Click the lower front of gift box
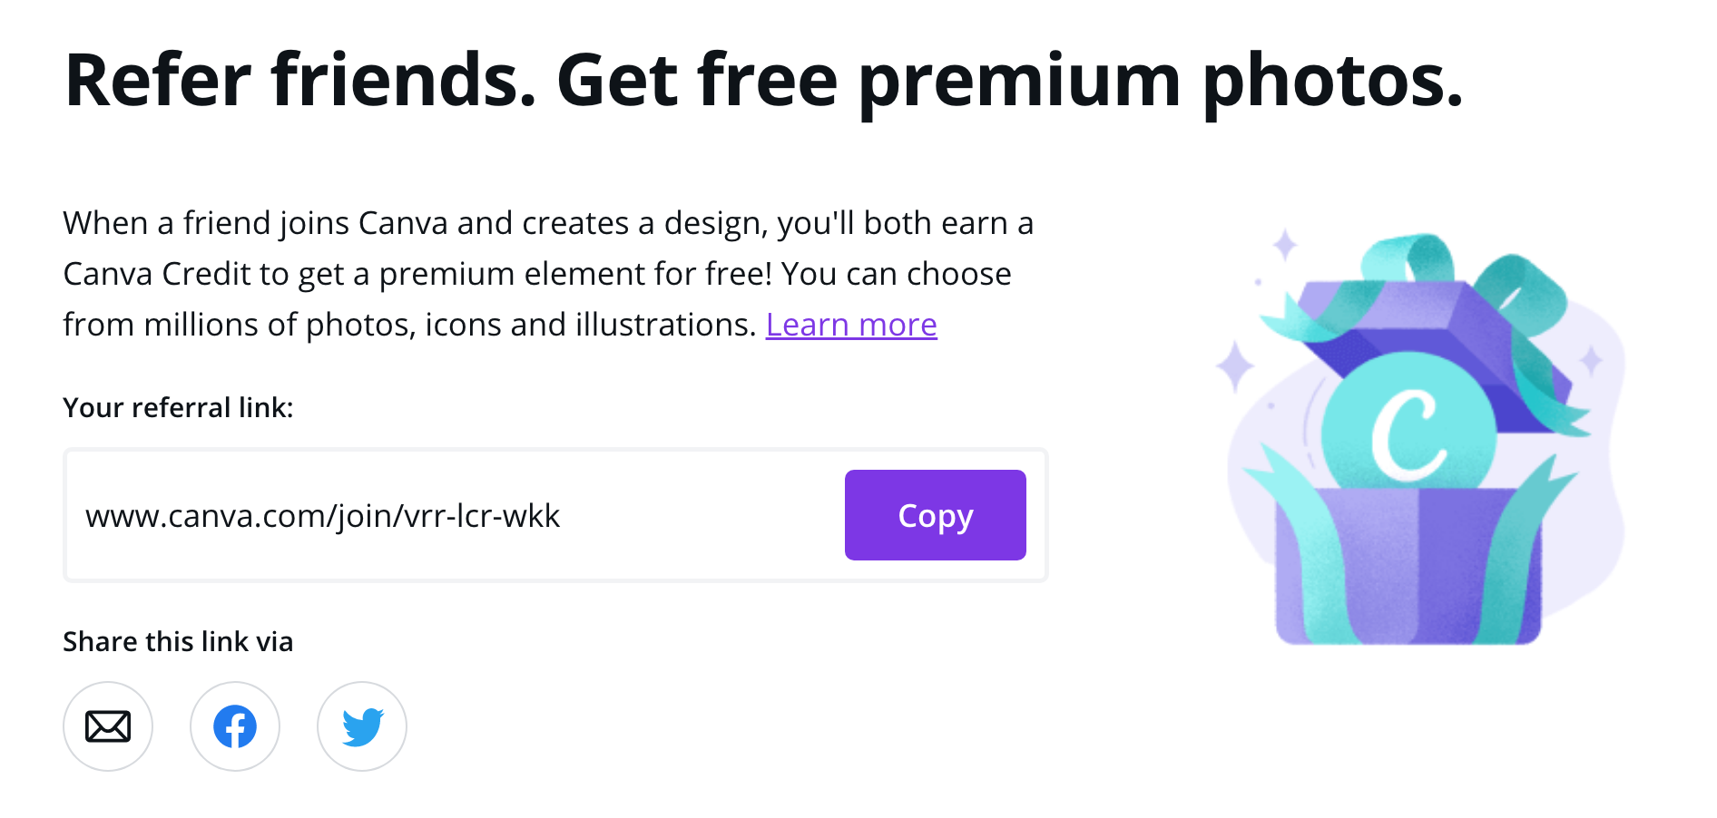Screen dimensions: 1717x818 1408,567
